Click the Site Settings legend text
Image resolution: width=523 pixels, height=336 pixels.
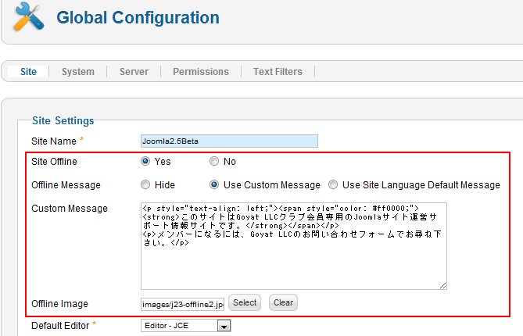63,120
